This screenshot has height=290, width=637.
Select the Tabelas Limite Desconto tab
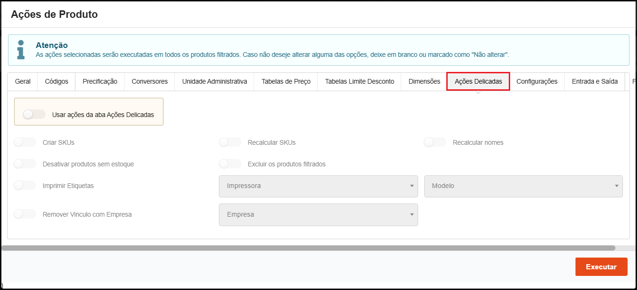359,81
